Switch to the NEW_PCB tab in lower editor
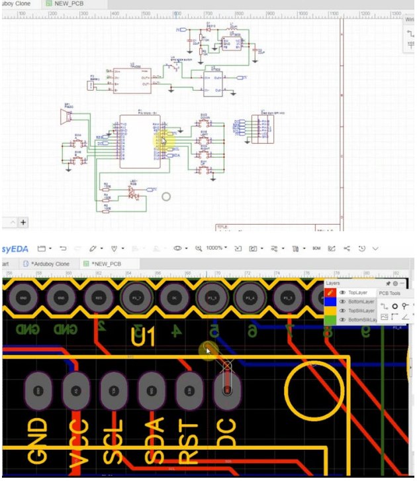Image resolution: width=417 pixels, height=481 pixels. 105,264
